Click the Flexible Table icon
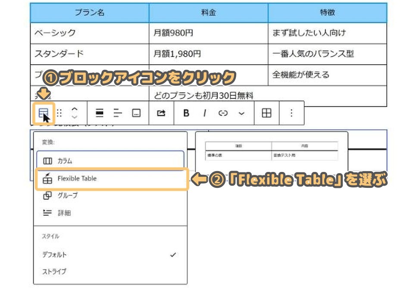Screen dimensions: 419x290 click(x=47, y=178)
